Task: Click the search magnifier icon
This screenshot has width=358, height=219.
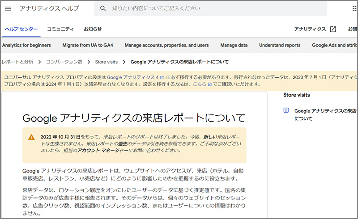Action: click(x=103, y=8)
